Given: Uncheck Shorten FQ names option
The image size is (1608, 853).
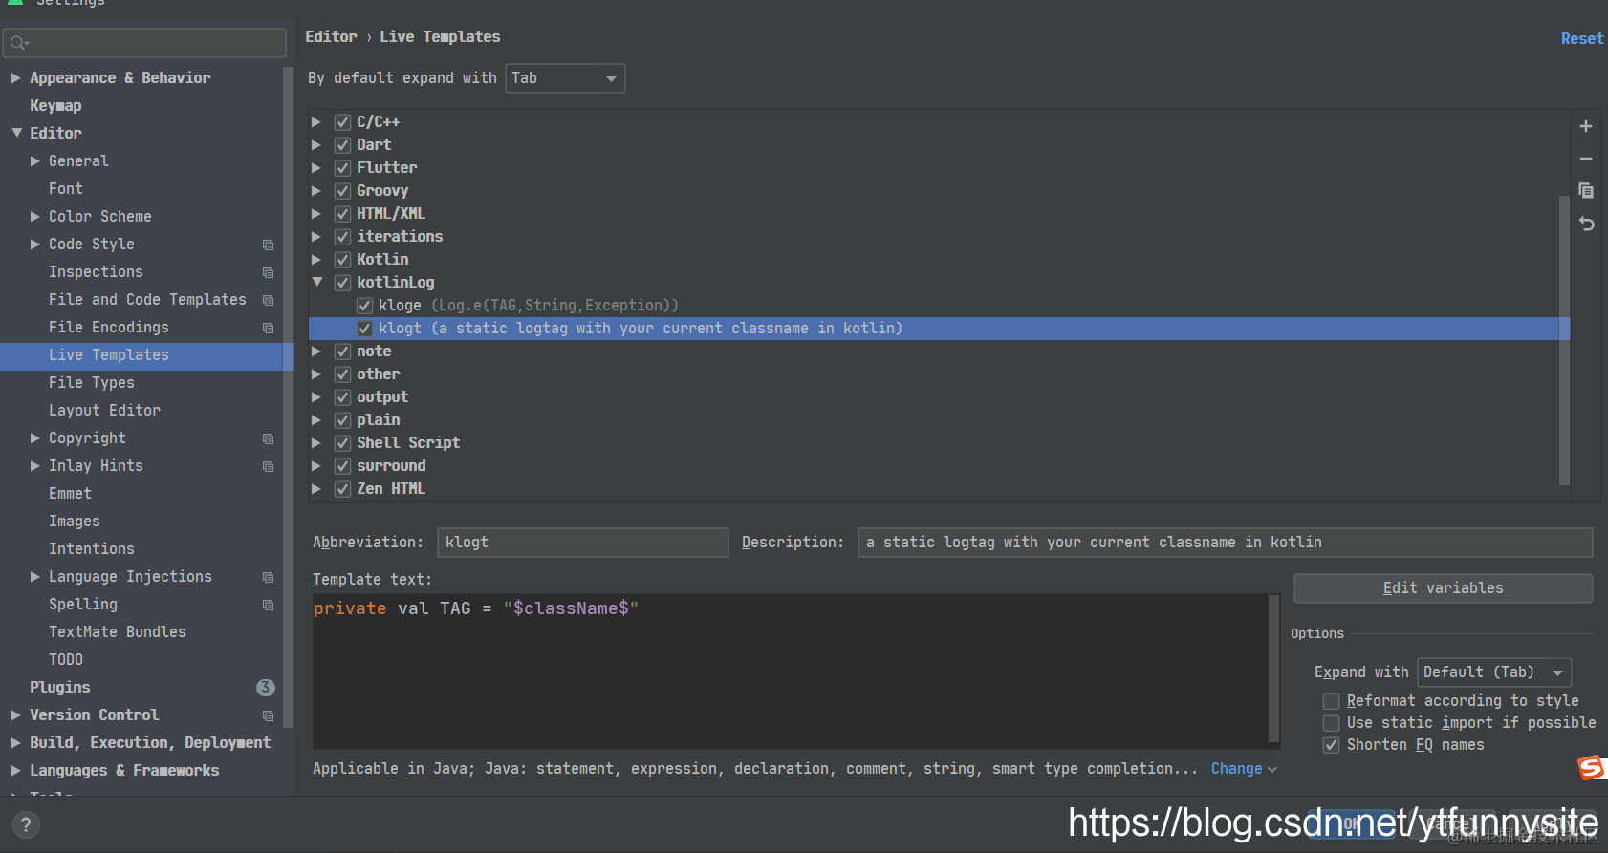Looking at the screenshot, I should (x=1331, y=745).
